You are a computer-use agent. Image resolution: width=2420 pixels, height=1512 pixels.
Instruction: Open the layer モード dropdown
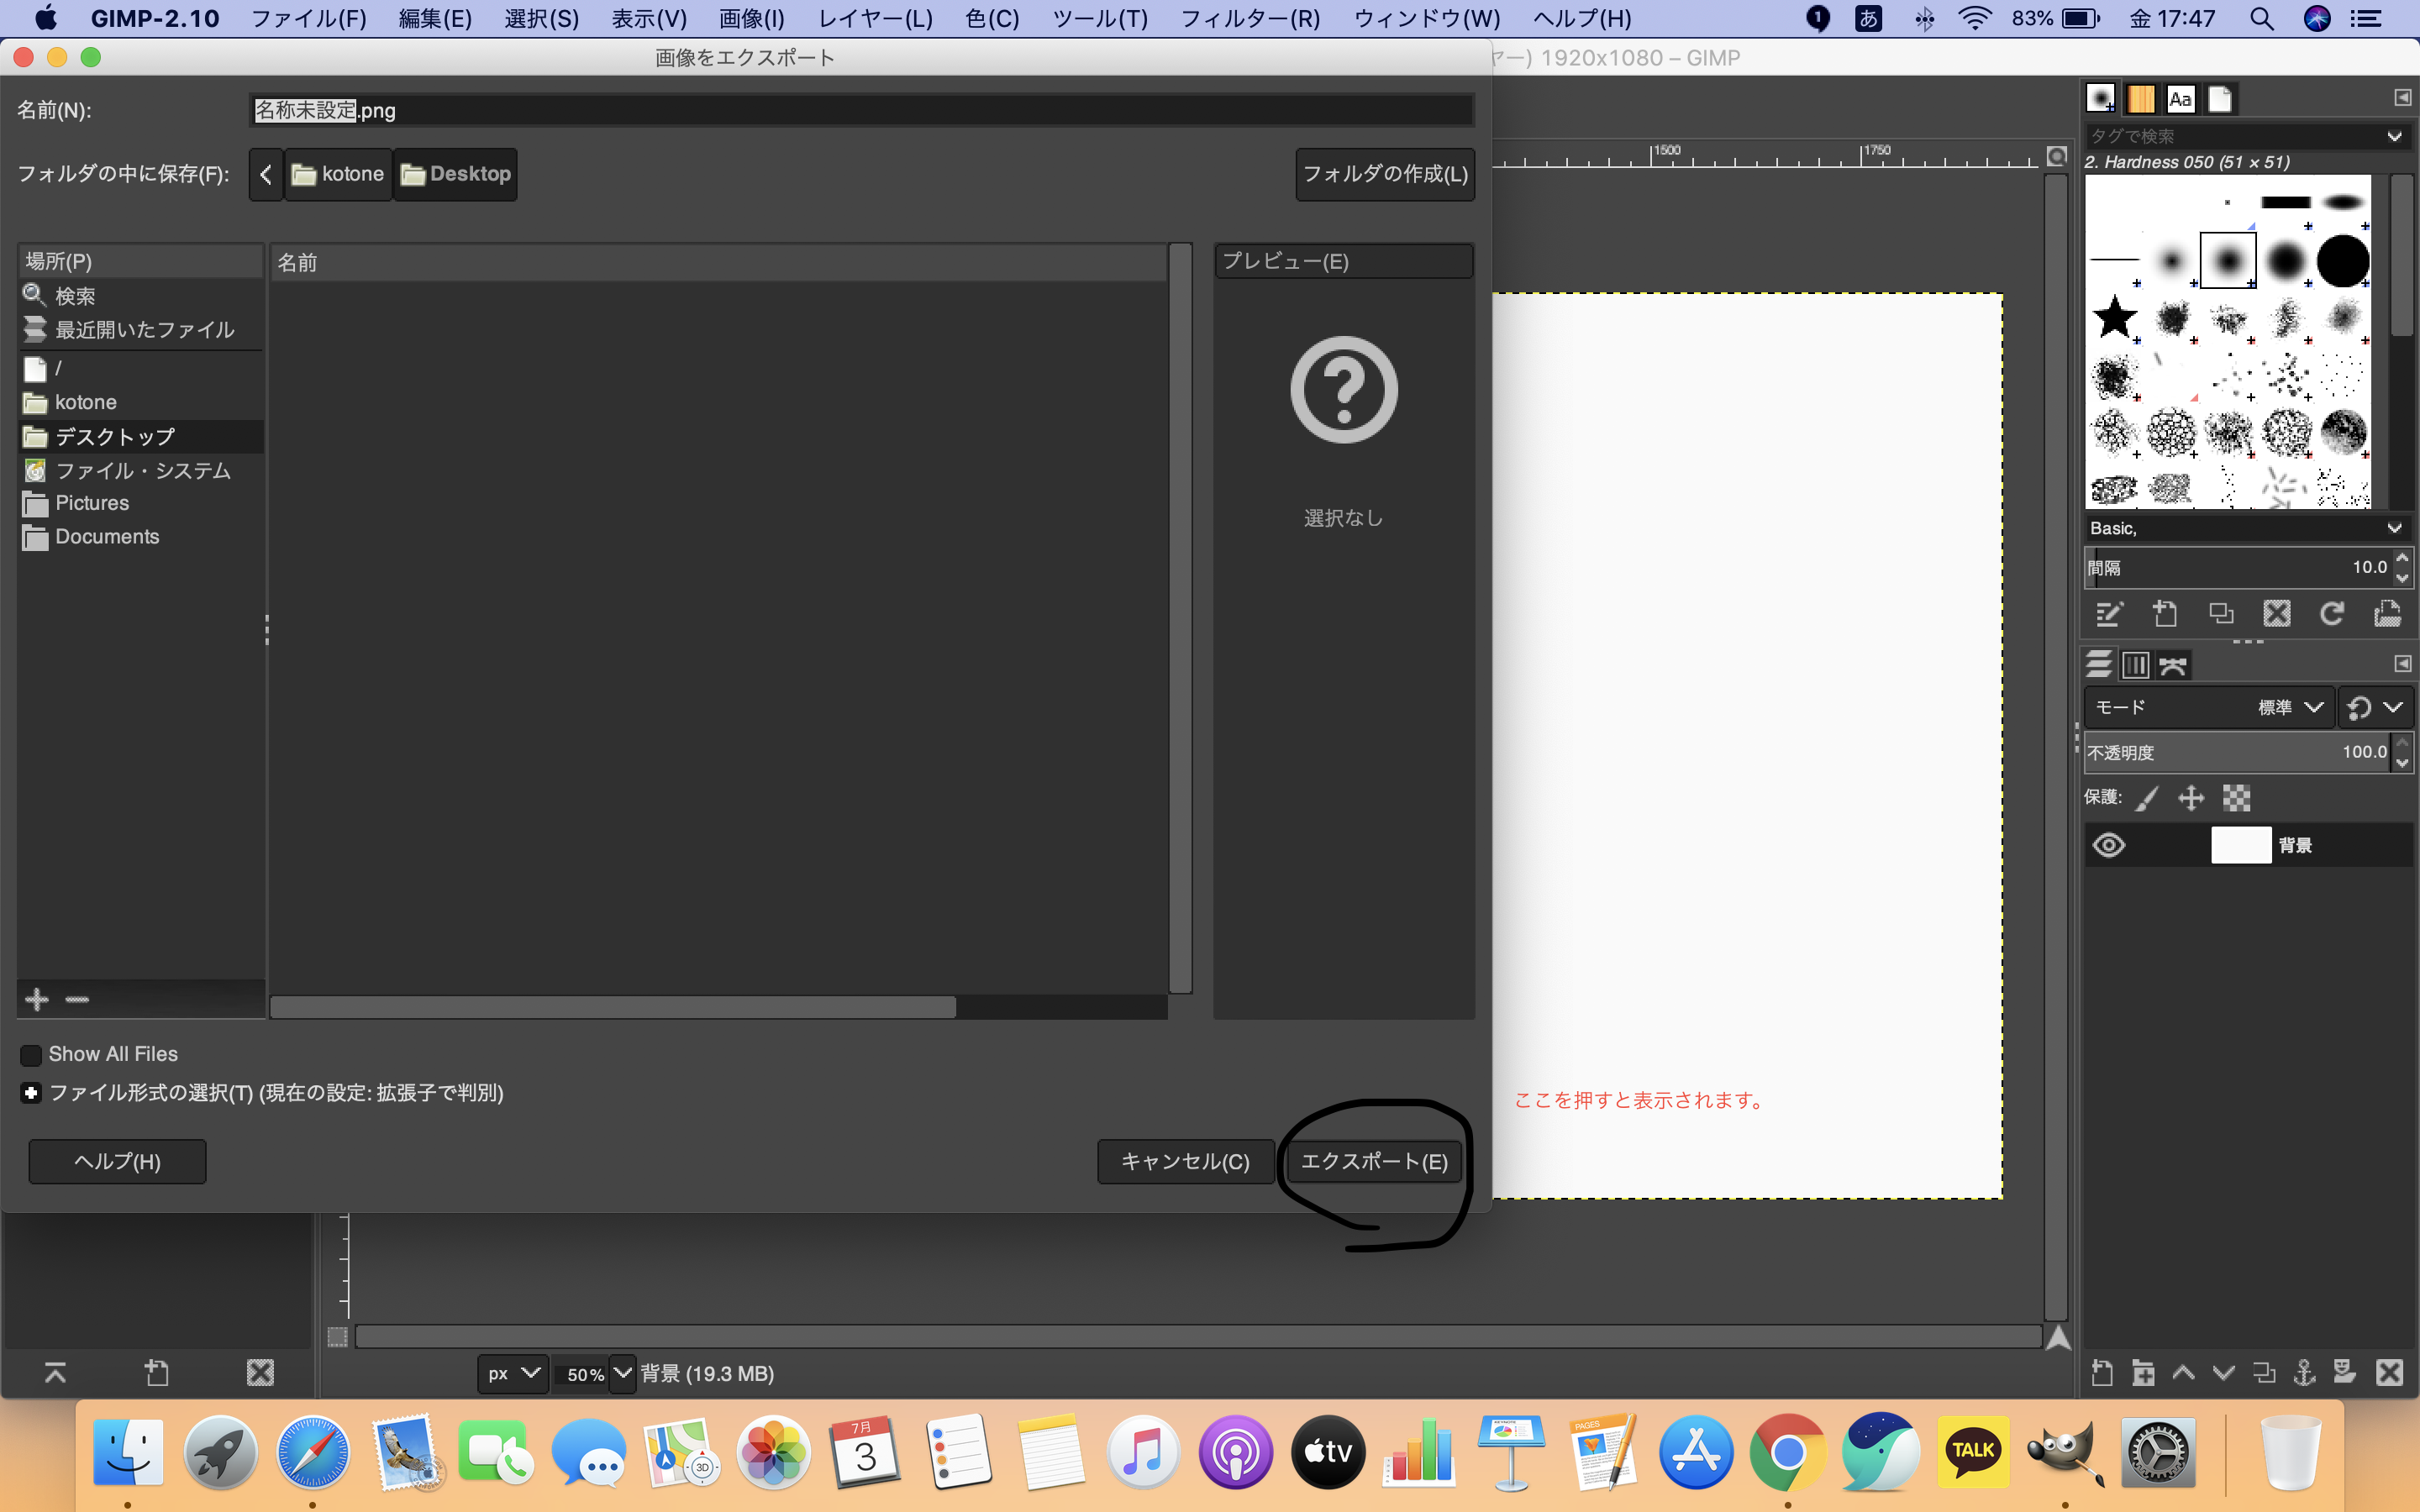click(x=2210, y=707)
